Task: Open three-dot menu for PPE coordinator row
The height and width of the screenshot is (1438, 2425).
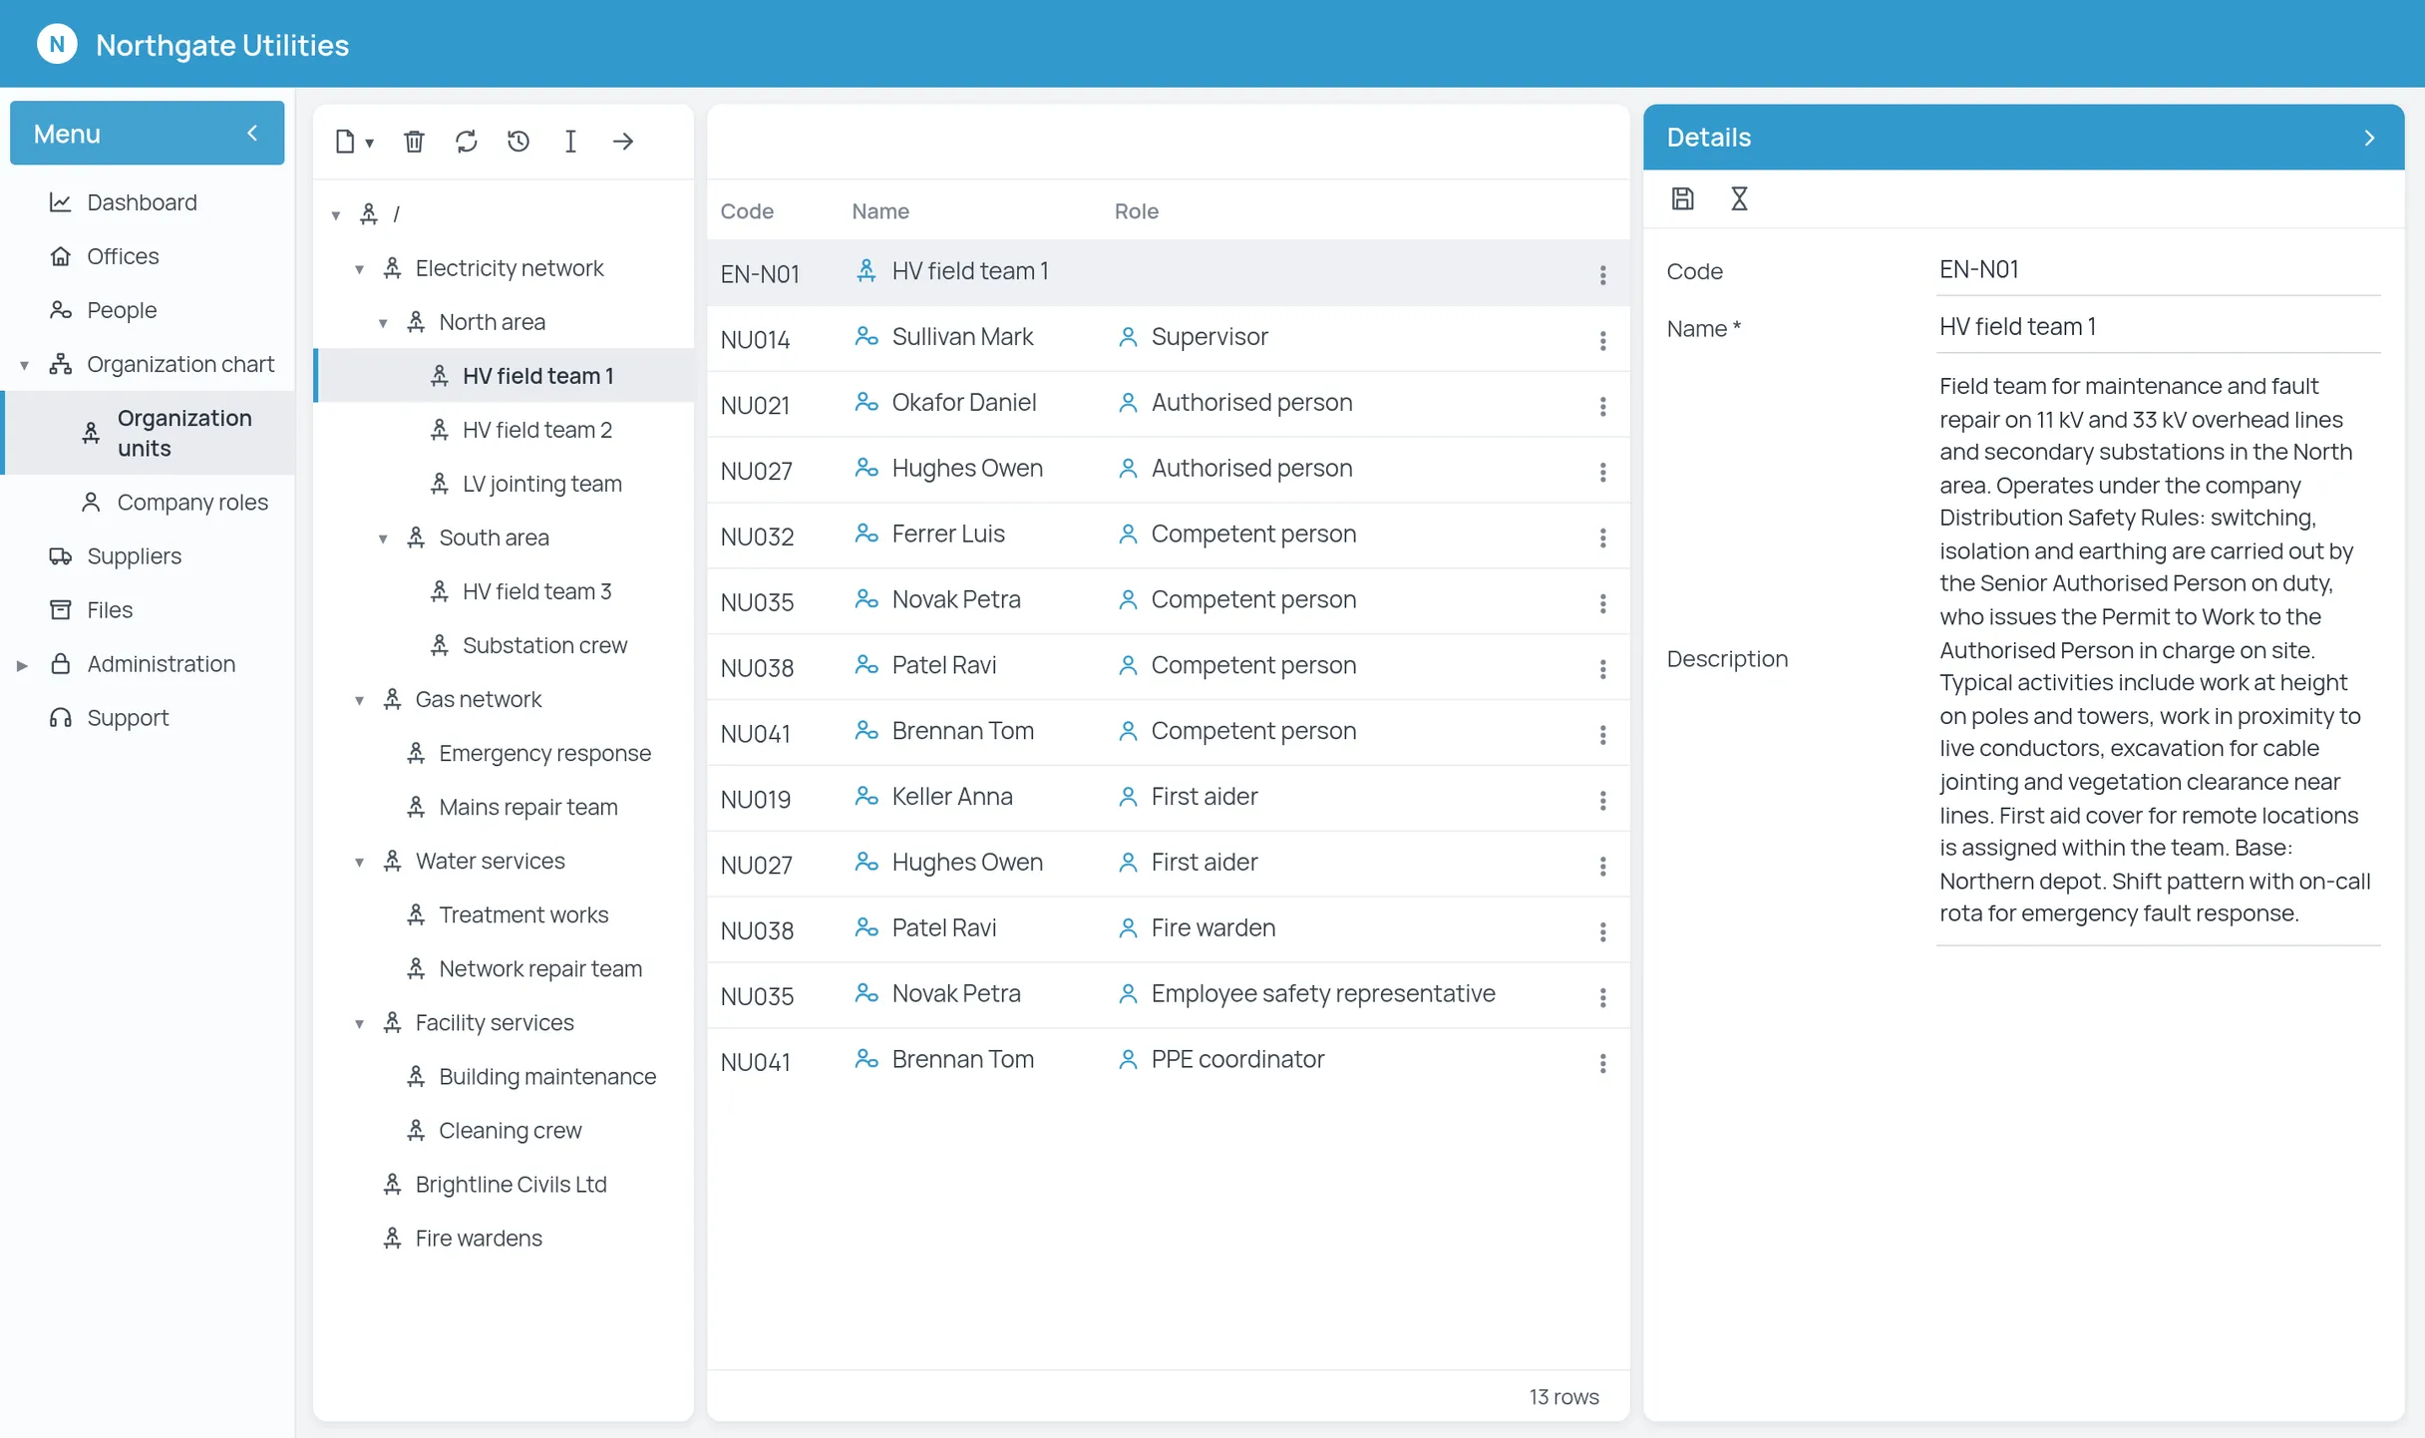Action: (x=1602, y=1062)
